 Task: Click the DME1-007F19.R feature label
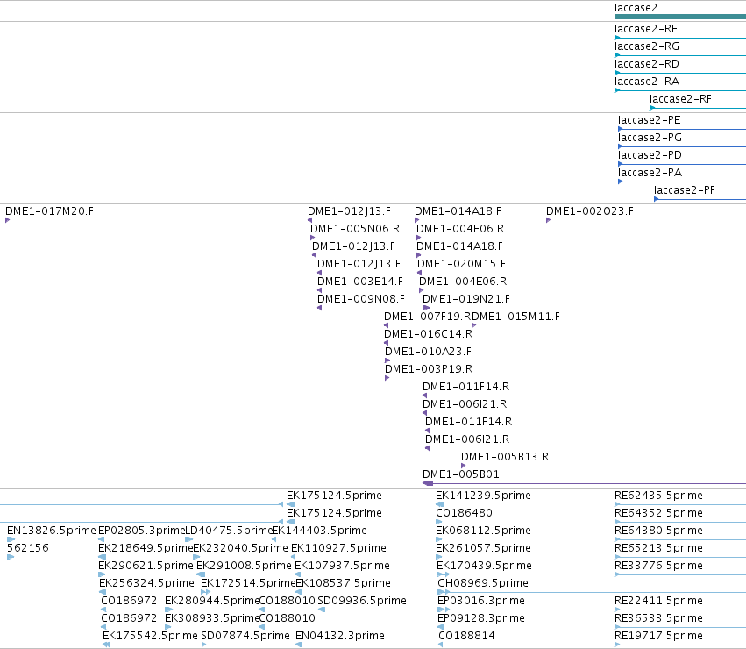click(427, 316)
